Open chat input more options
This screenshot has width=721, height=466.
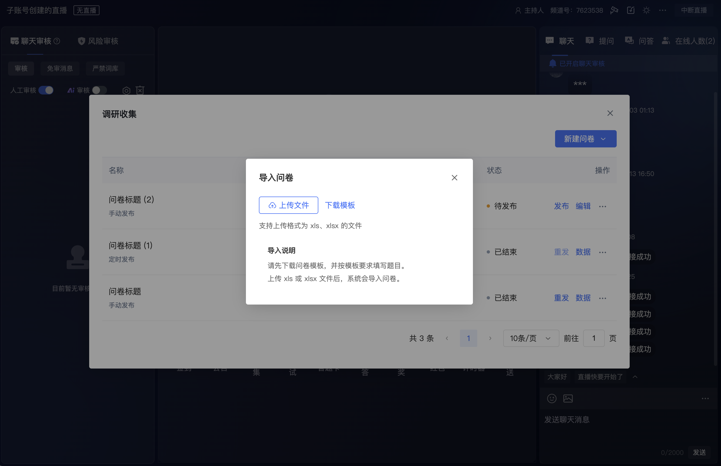(x=705, y=399)
